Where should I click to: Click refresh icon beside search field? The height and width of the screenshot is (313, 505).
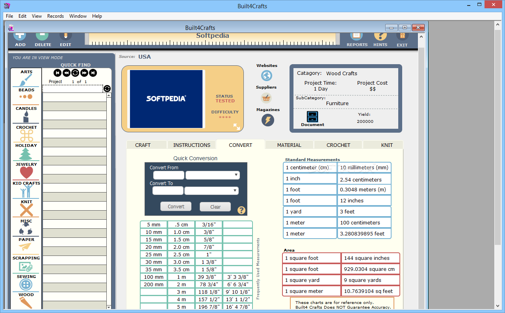click(107, 89)
